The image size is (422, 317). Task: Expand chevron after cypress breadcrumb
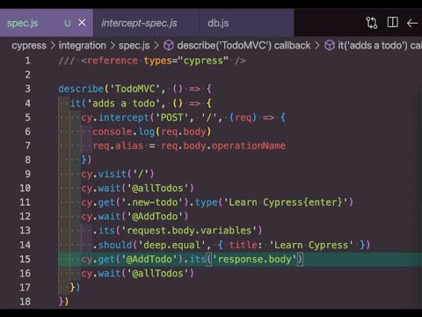point(53,46)
